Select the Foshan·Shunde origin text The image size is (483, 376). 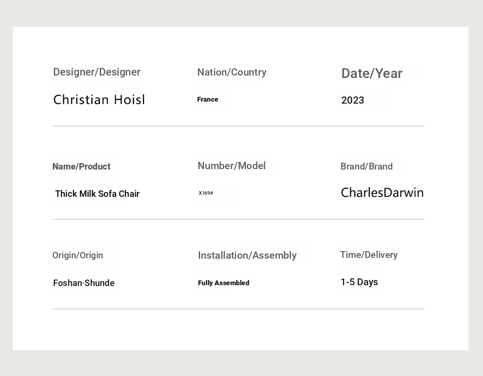pyautogui.click(x=84, y=283)
